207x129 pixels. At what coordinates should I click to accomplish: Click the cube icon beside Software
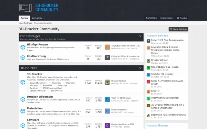point(23,126)
